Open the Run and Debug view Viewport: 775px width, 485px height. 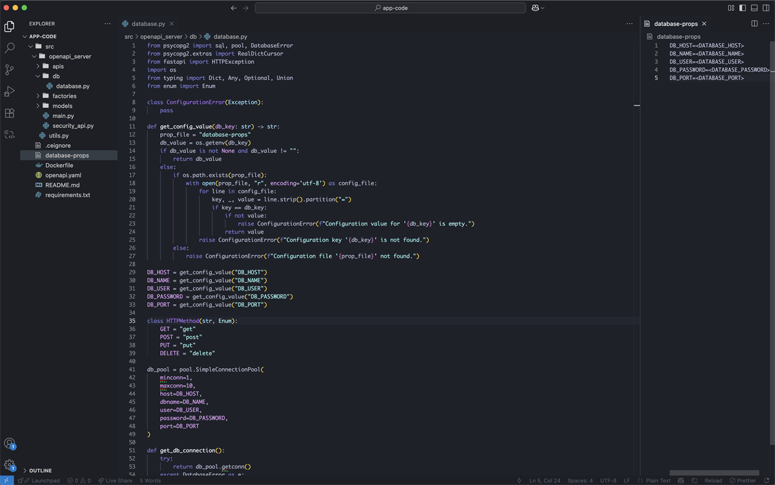(10, 91)
